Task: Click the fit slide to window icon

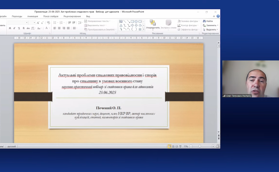Action: point(218,146)
